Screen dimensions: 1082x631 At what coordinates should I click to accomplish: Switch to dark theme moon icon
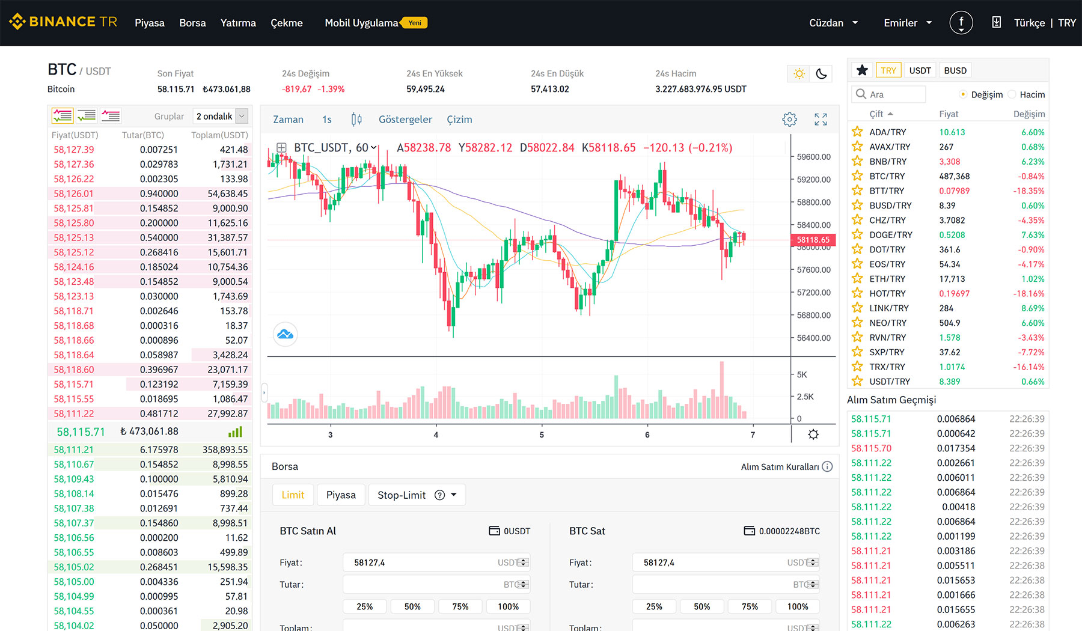pyautogui.click(x=821, y=74)
